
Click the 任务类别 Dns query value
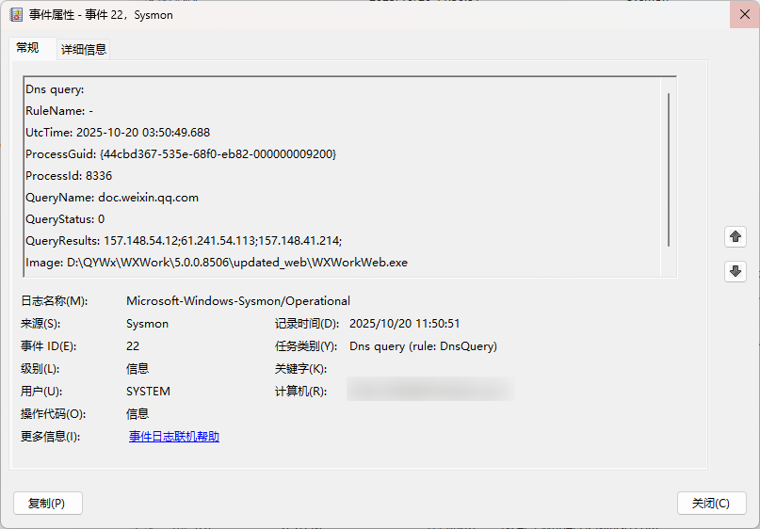coord(423,346)
